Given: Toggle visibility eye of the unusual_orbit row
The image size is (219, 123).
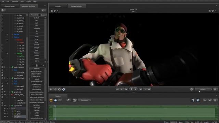Looking at the screenshot, I should (4, 95).
